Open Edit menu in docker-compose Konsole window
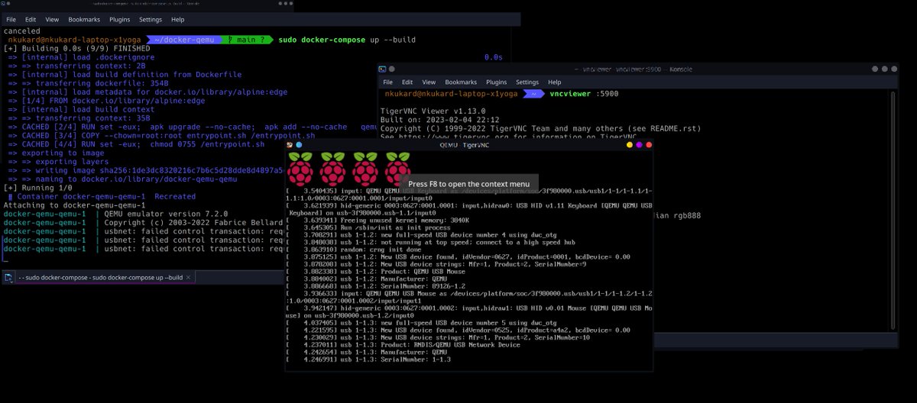The height and width of the screenshot is (403, 917). (31, 19)
